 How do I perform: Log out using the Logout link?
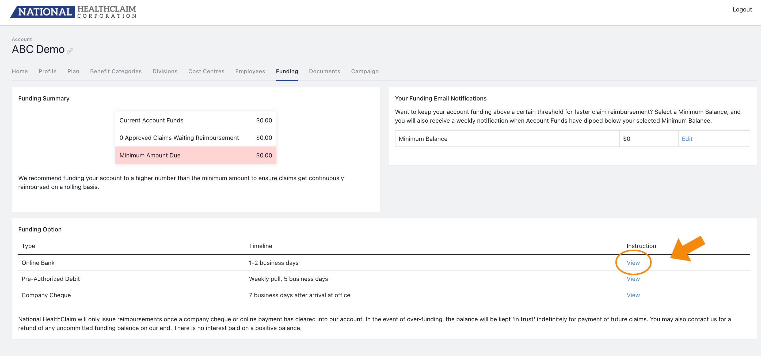(x=742, y=9)
